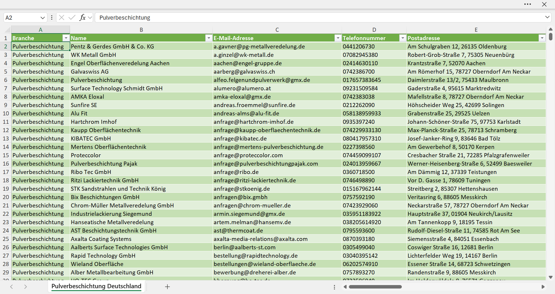This screenshot has width=555, height=294.
Task: Expand the function dropdown arrow beside fx
Action: pos(90,18)
